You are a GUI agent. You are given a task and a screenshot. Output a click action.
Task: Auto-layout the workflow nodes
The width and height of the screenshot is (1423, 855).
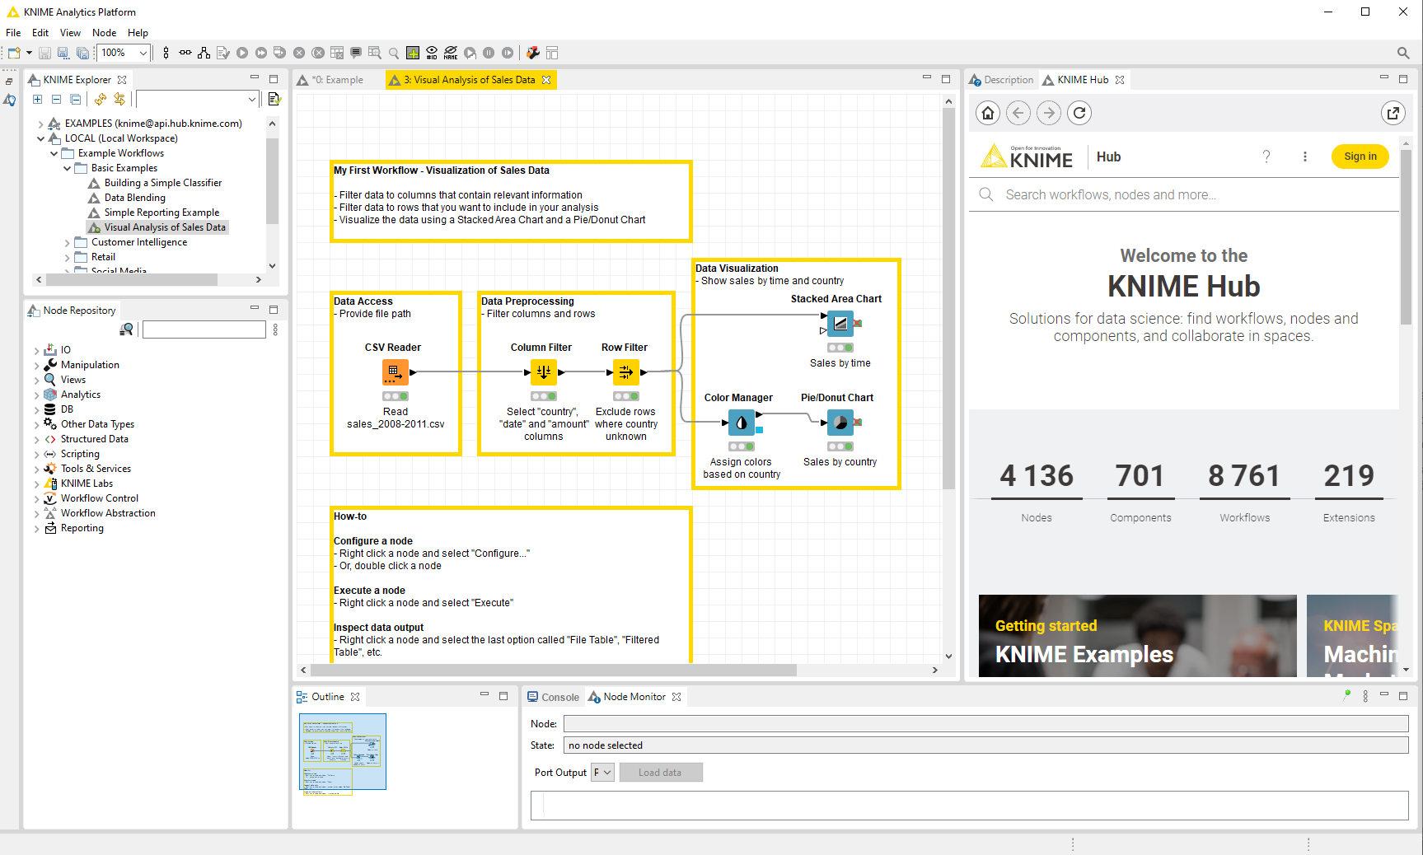point(204,53)
